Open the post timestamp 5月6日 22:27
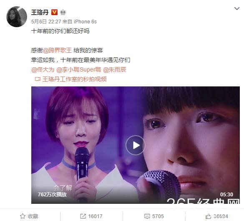The image size is (244, 221). pyautogui.click(x=46, y=21)
